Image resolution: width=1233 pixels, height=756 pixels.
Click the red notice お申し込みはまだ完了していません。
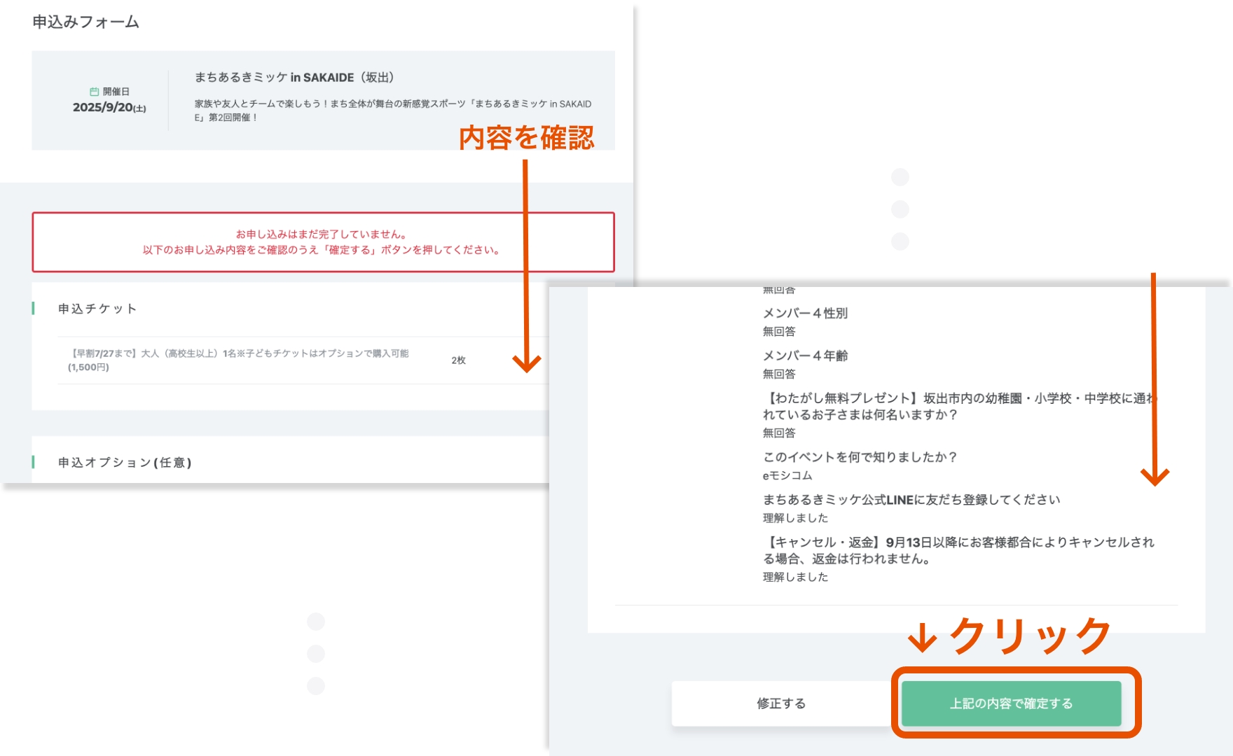point(322,234)
